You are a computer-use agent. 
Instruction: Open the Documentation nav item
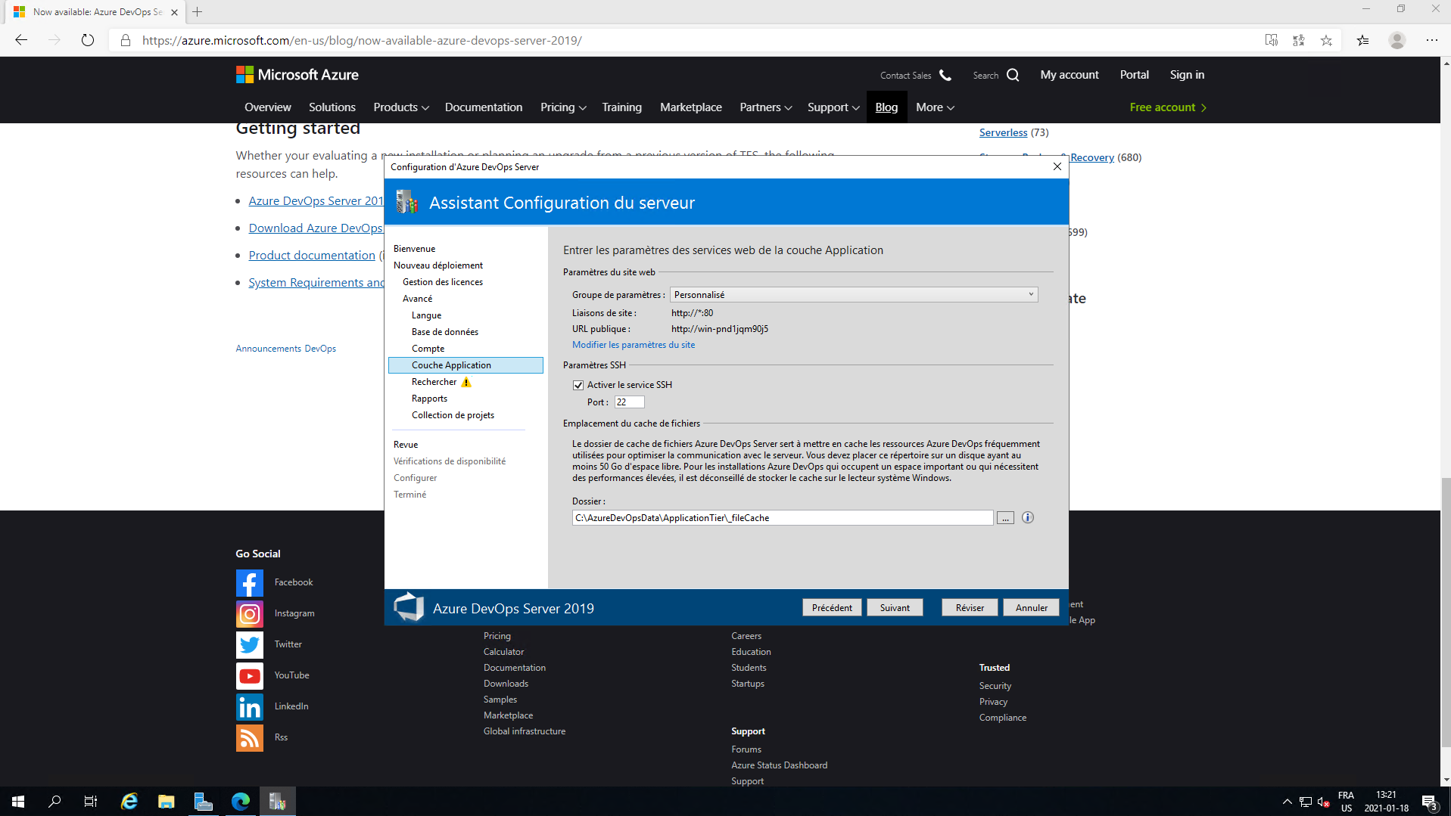(x=483, y=107)
